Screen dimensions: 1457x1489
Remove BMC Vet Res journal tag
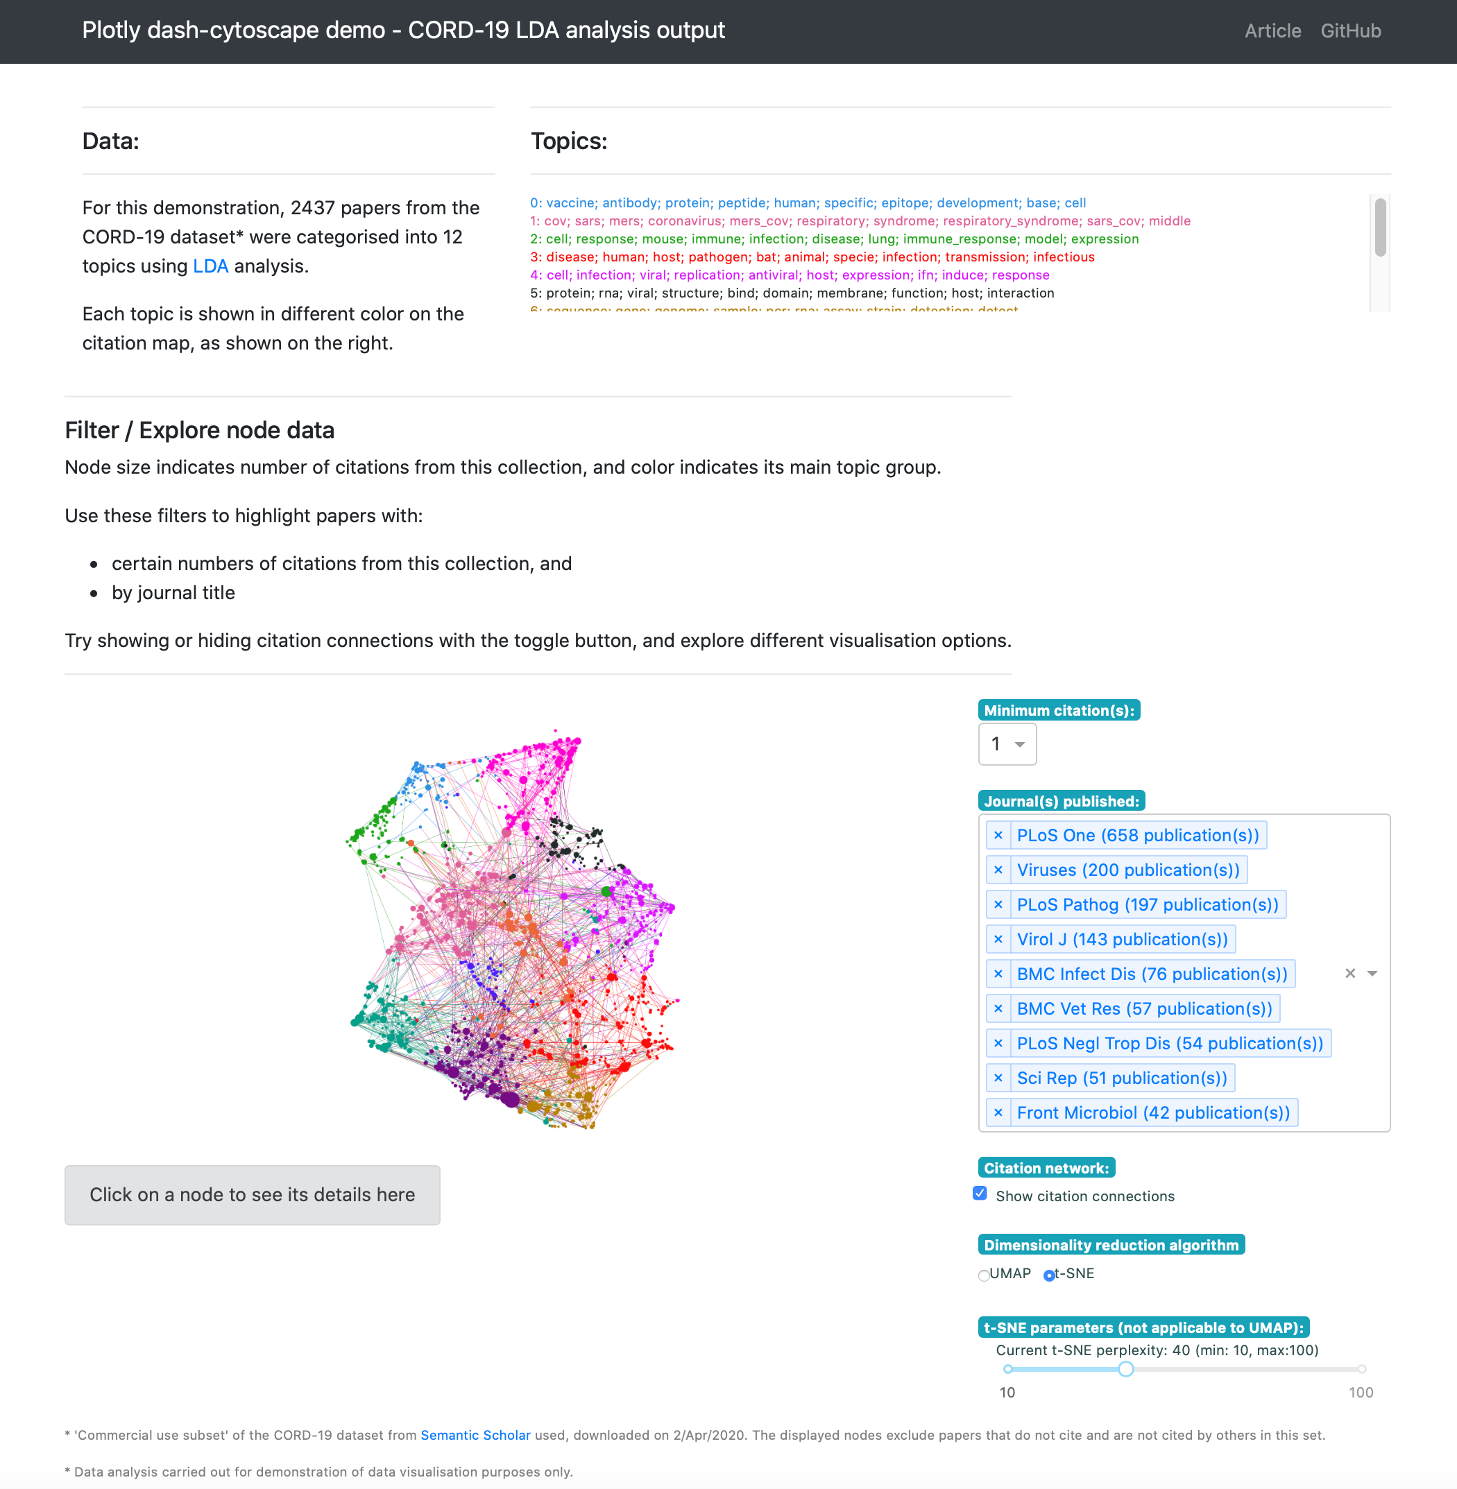click(998, 1008)
